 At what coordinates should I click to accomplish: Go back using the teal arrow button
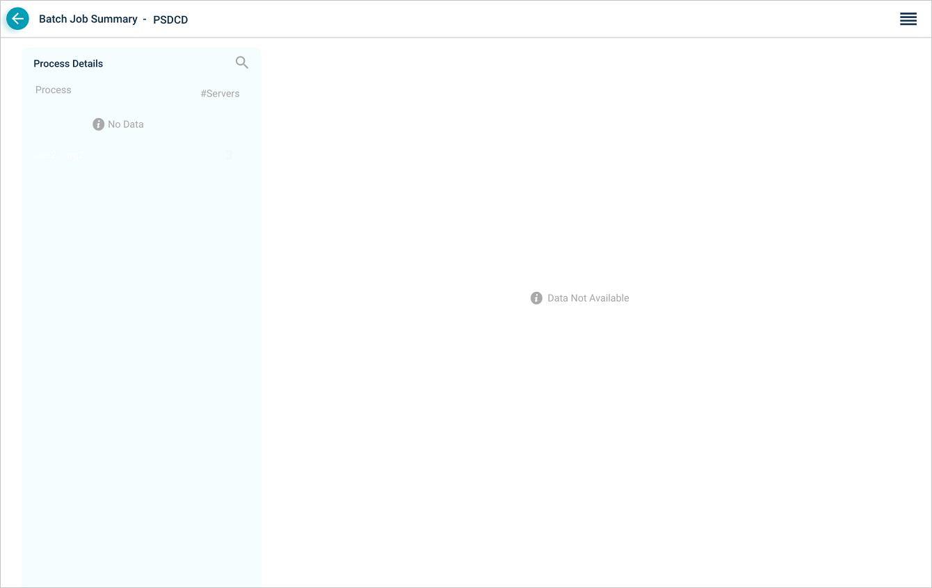(17, 19)
